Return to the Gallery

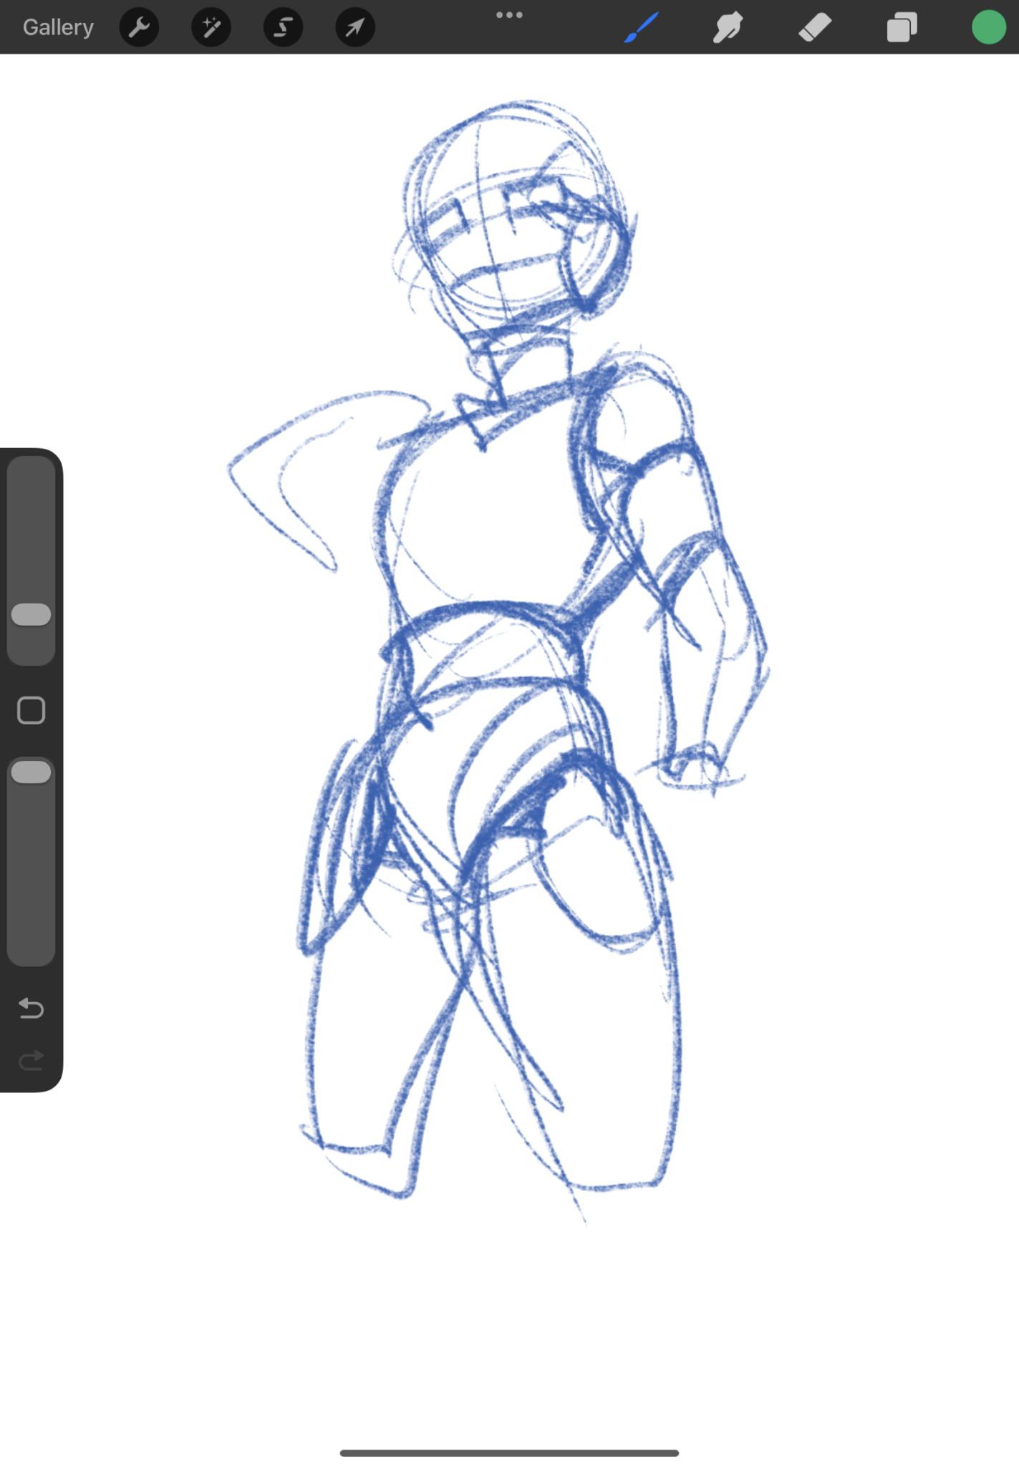click(x=58, y=27)
